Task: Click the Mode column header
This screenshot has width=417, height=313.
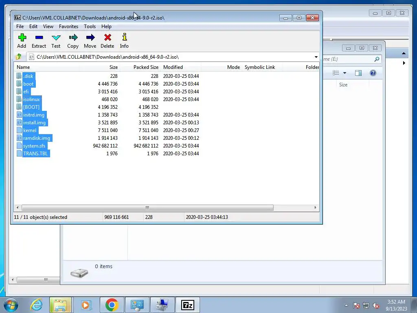Action: click(222, 67)
